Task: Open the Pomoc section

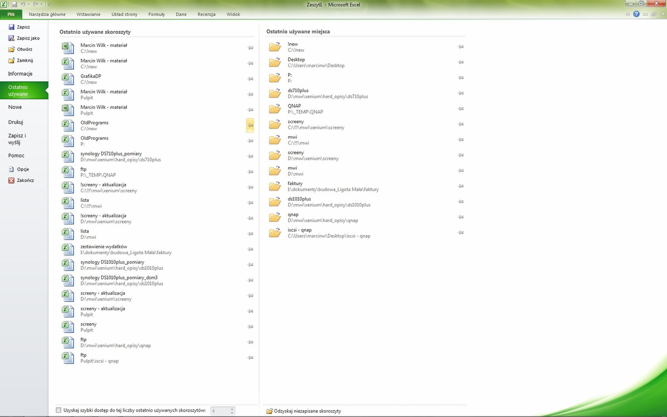Action: pyautogui.click(x=16, y=156)
